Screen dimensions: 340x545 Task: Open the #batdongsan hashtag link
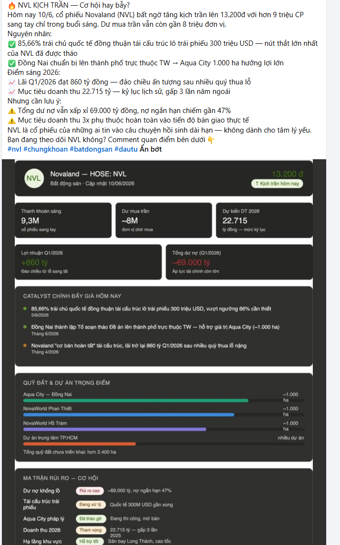pyautogui.click(x=91, y=149)
